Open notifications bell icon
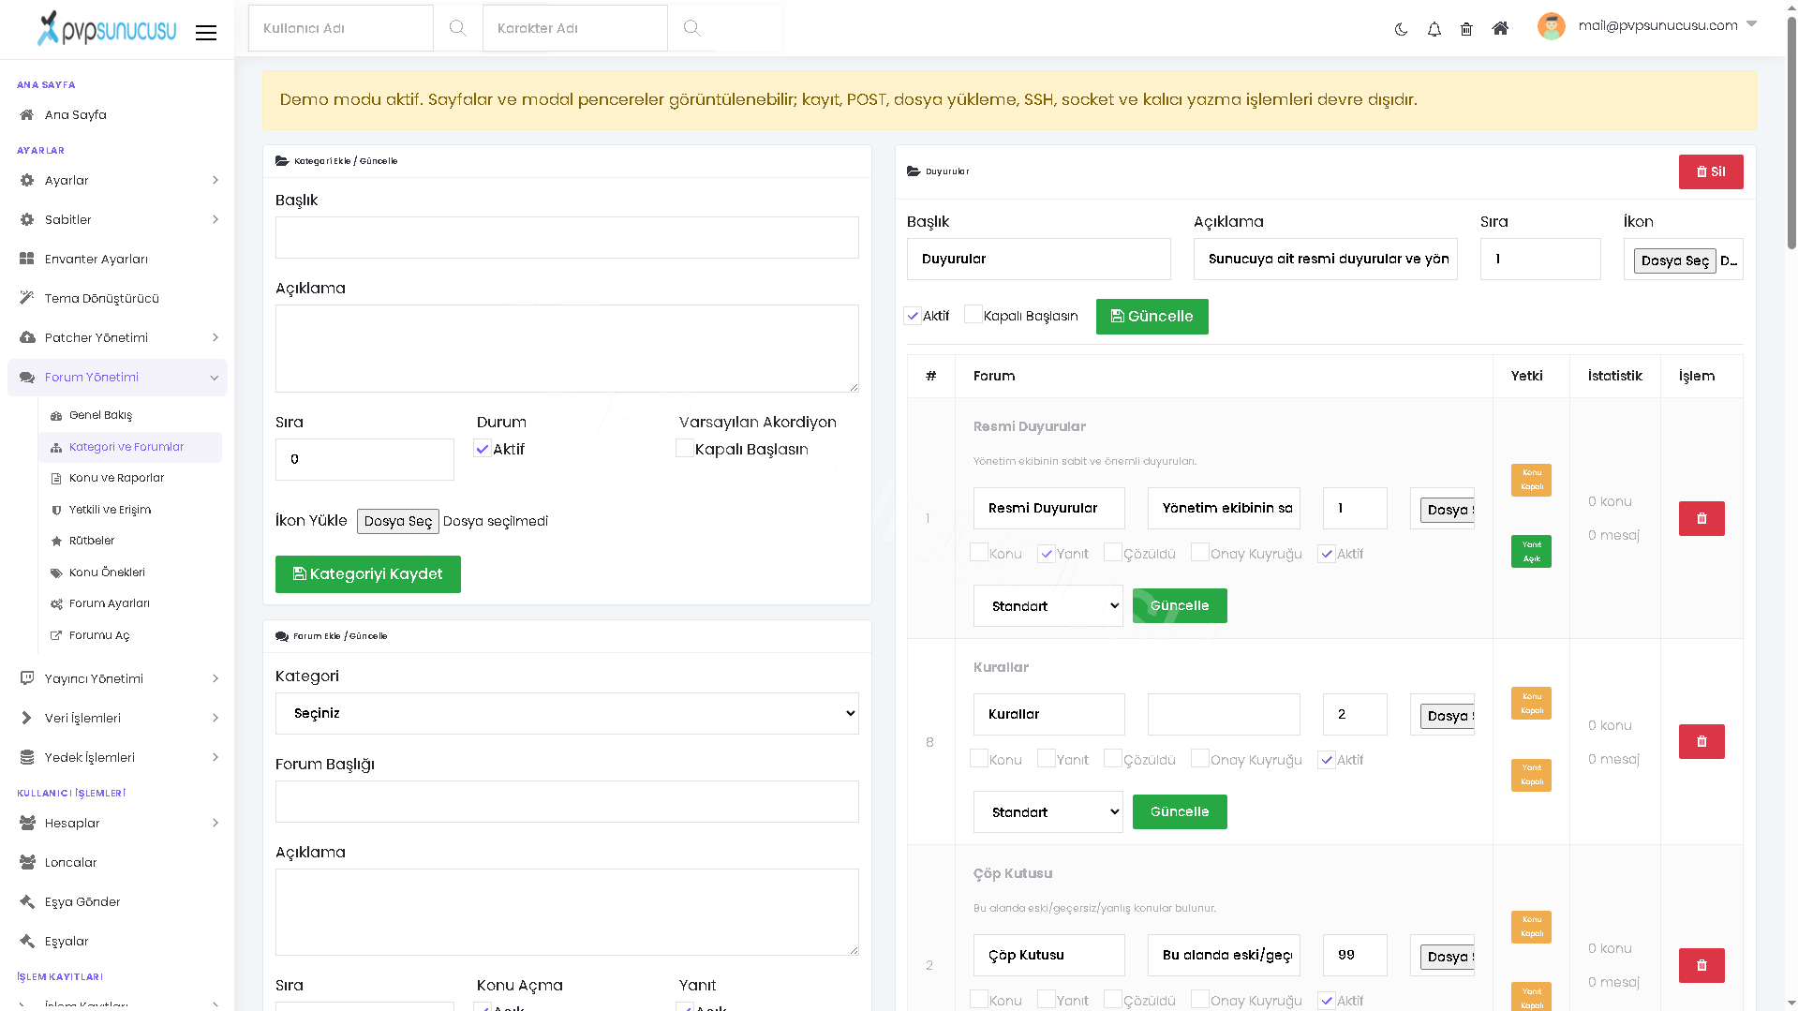 tap(1434, 29)
